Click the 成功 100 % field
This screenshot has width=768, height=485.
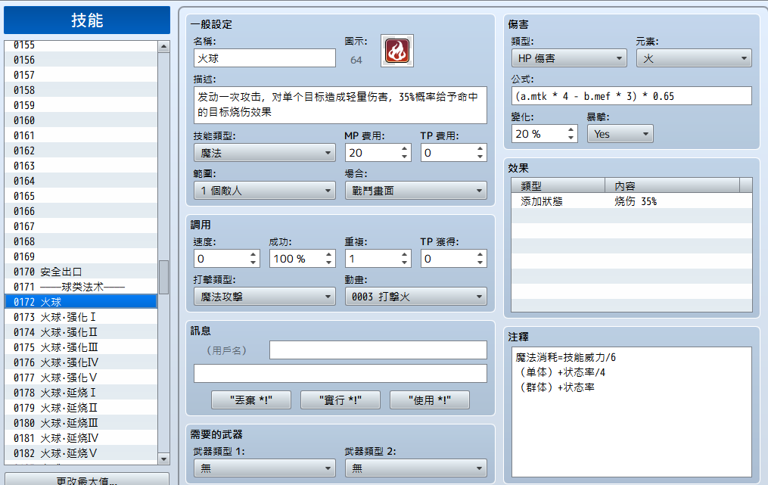coord(297,259)
